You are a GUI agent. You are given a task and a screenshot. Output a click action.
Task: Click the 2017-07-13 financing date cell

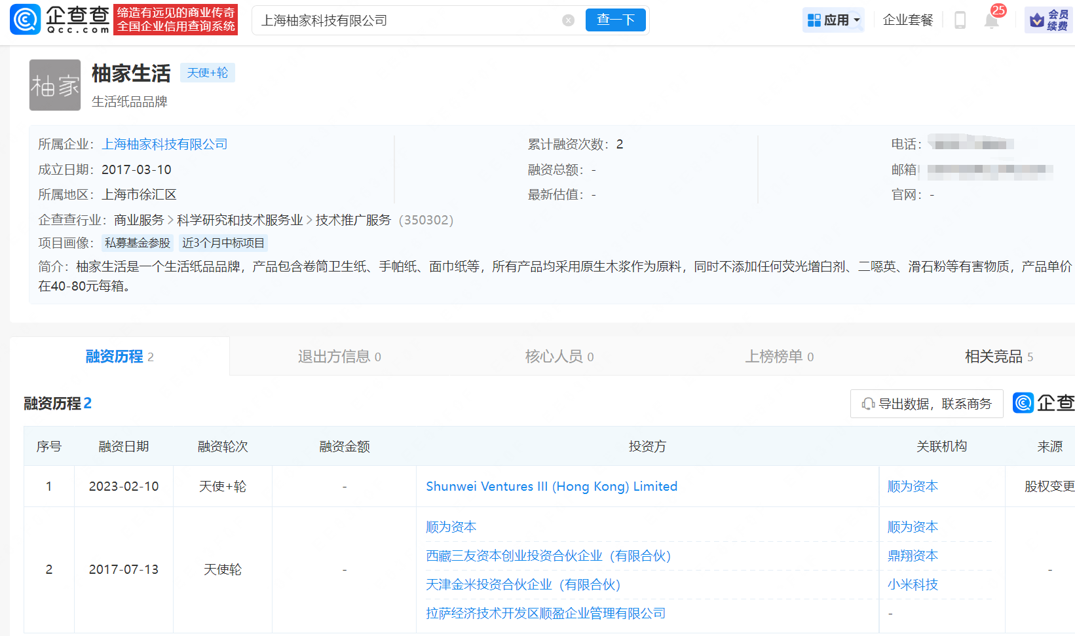pos(124,570)
